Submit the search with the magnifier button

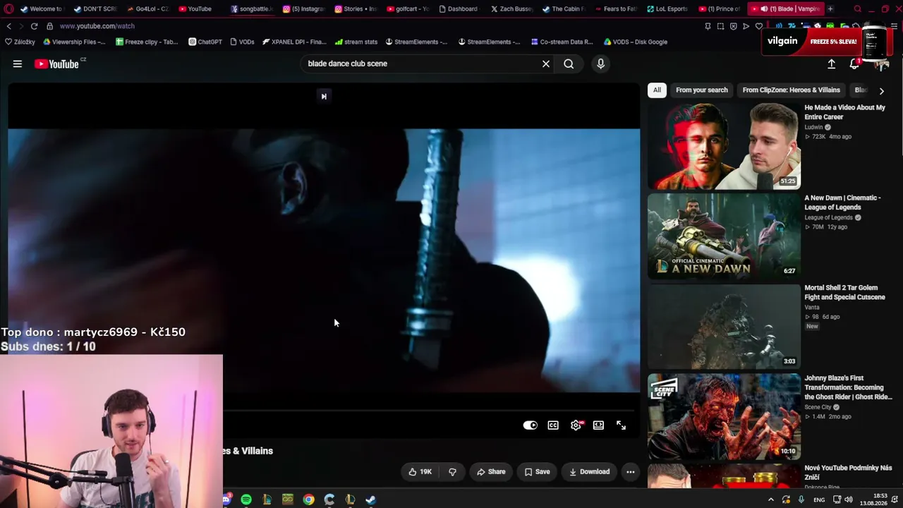click(x=569, y=64)
